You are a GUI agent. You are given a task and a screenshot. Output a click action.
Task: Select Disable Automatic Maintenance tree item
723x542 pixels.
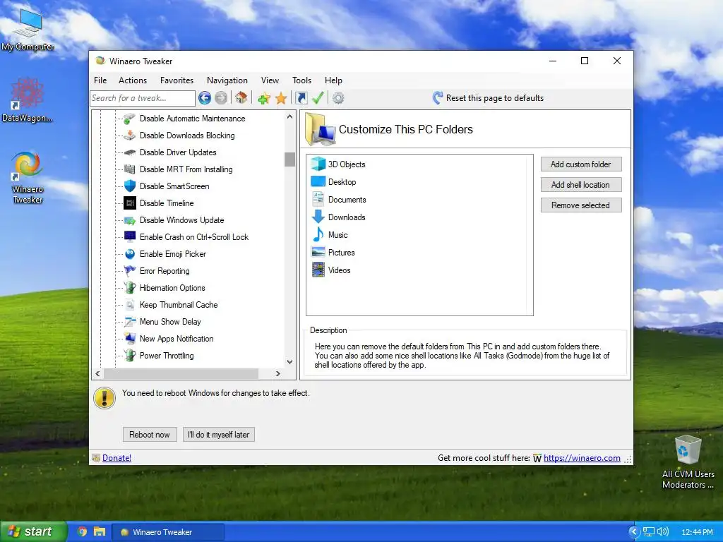pos(192,119)
